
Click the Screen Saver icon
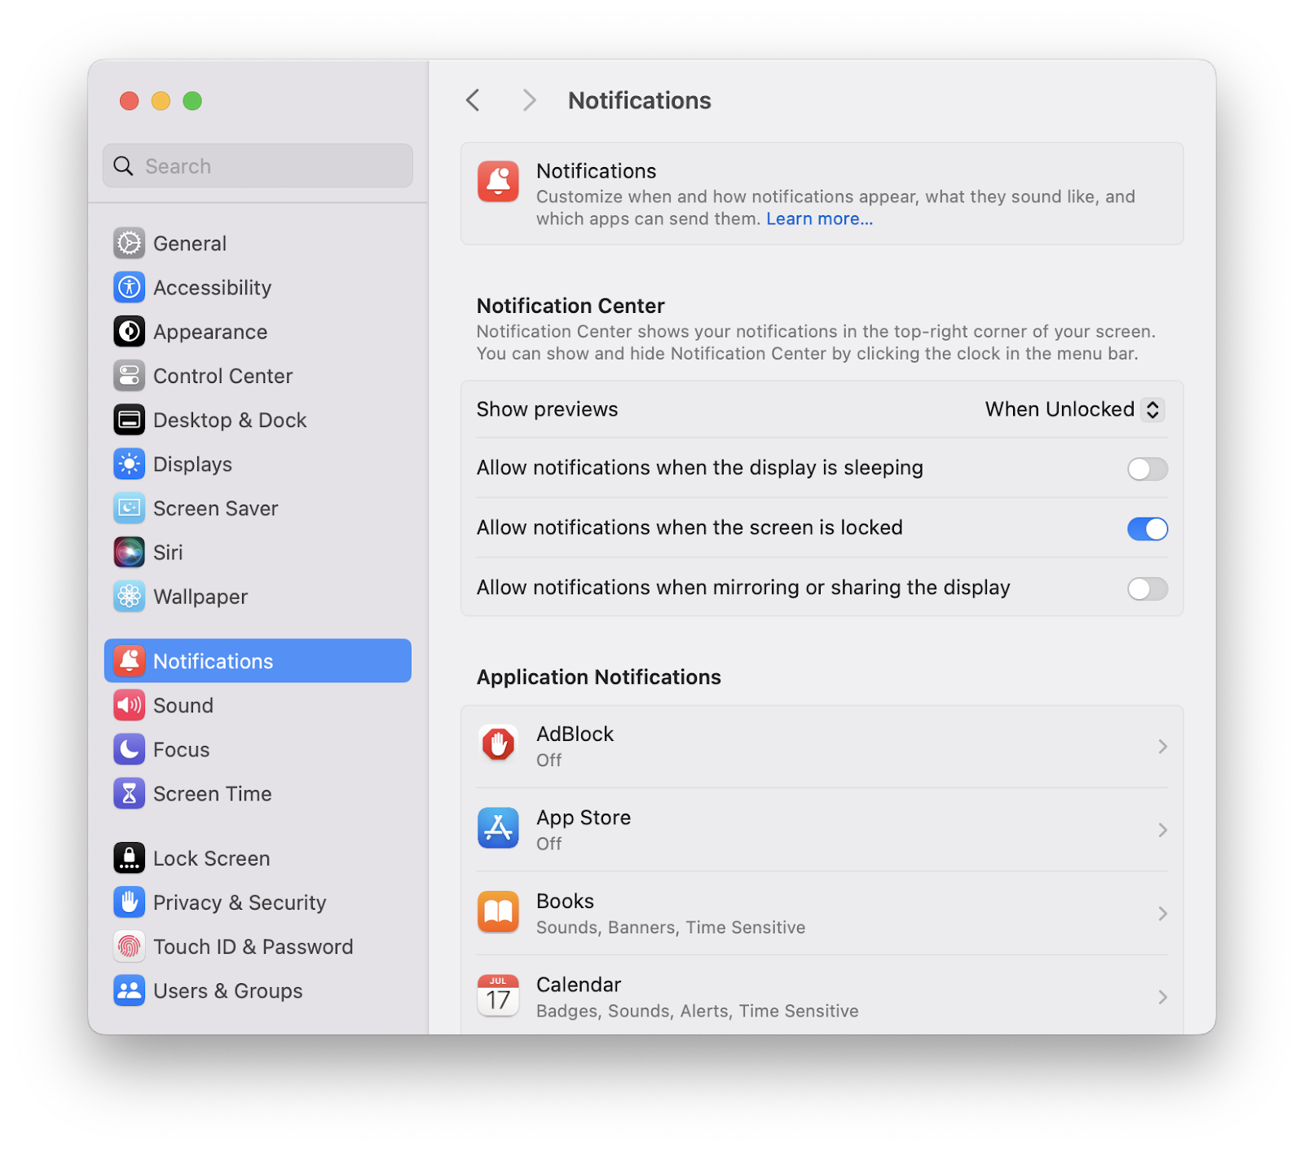[129, 508]
